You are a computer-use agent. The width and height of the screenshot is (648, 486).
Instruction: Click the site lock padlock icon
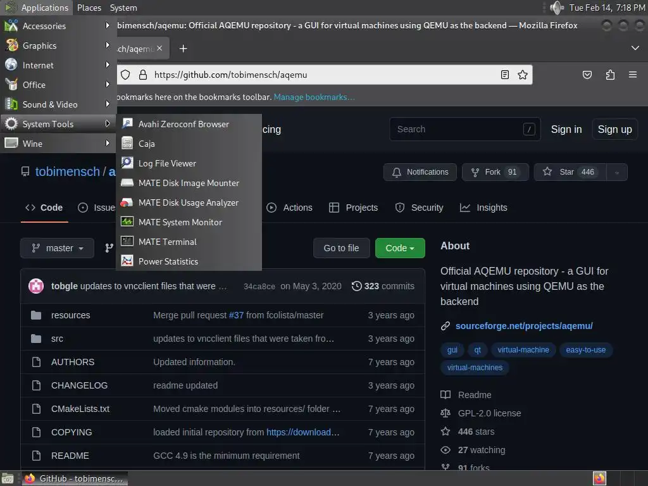143,75
